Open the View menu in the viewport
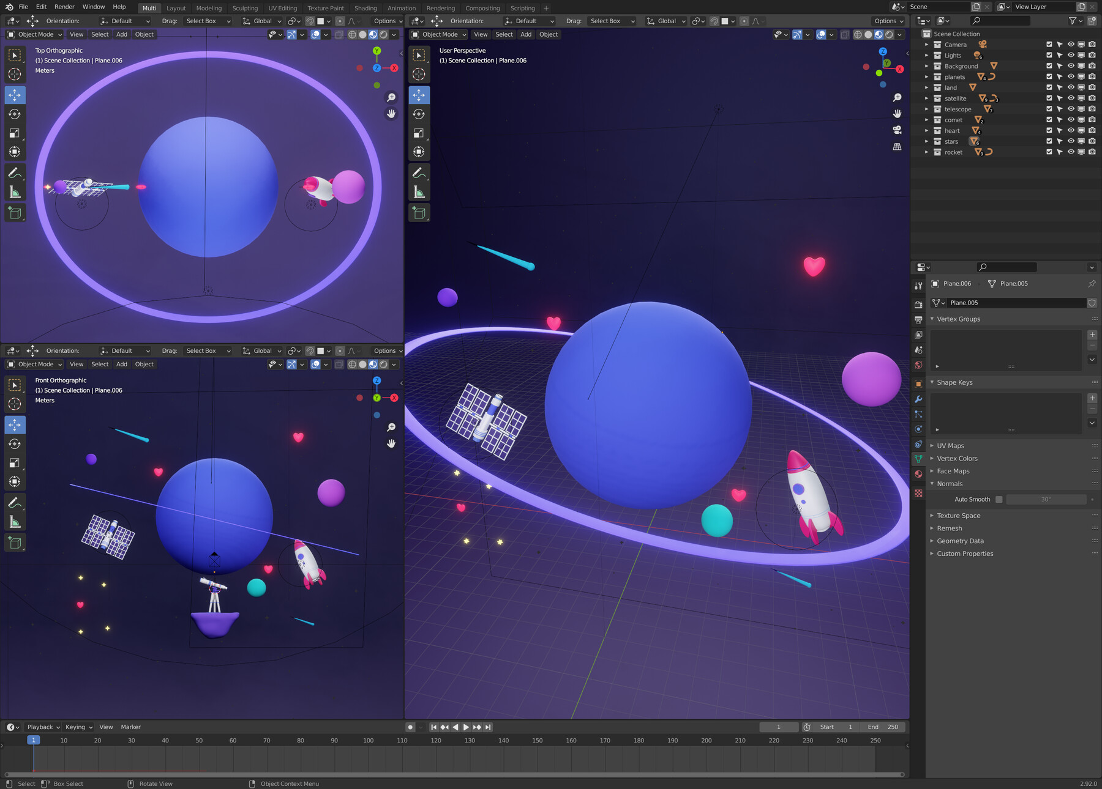Viewport: 1102px width, 789px height. [x=76, y=34]
